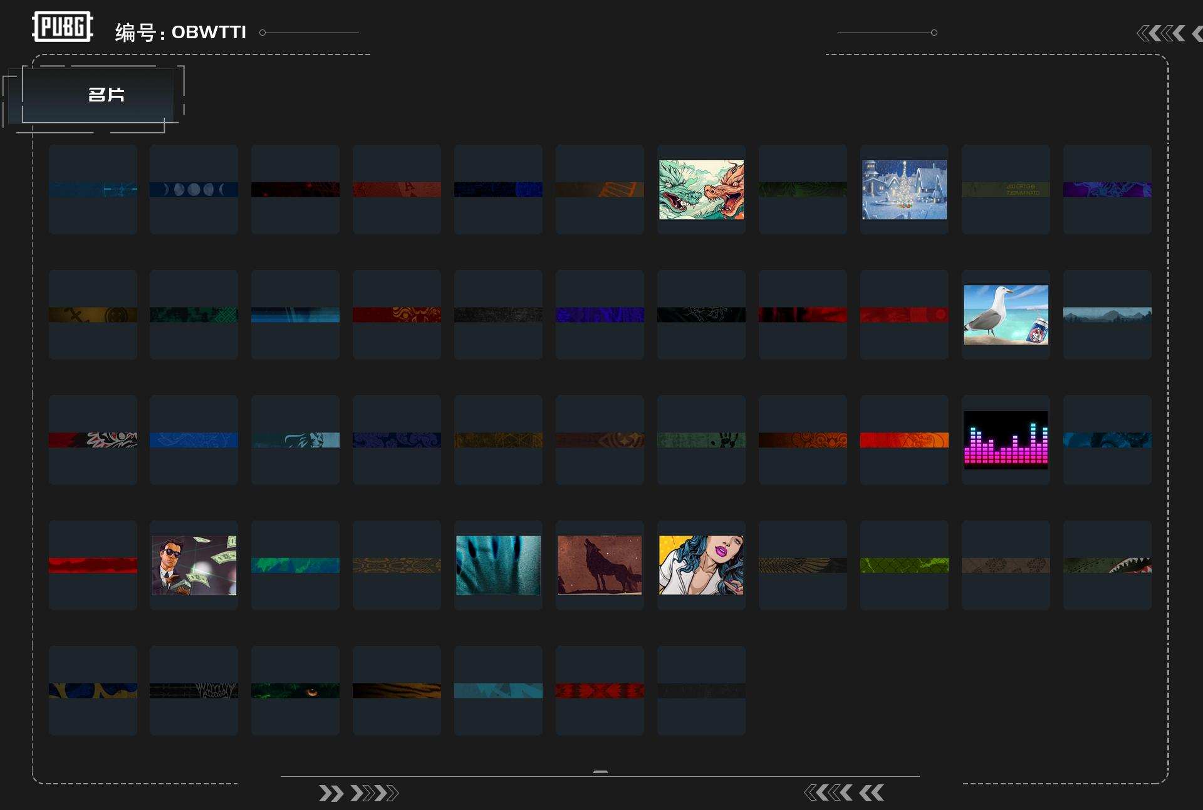Select the snowy Christmas village nameplate
The height and width of the screenshot is (810, 1203).
pyautogui.click(x=904, y=189)
